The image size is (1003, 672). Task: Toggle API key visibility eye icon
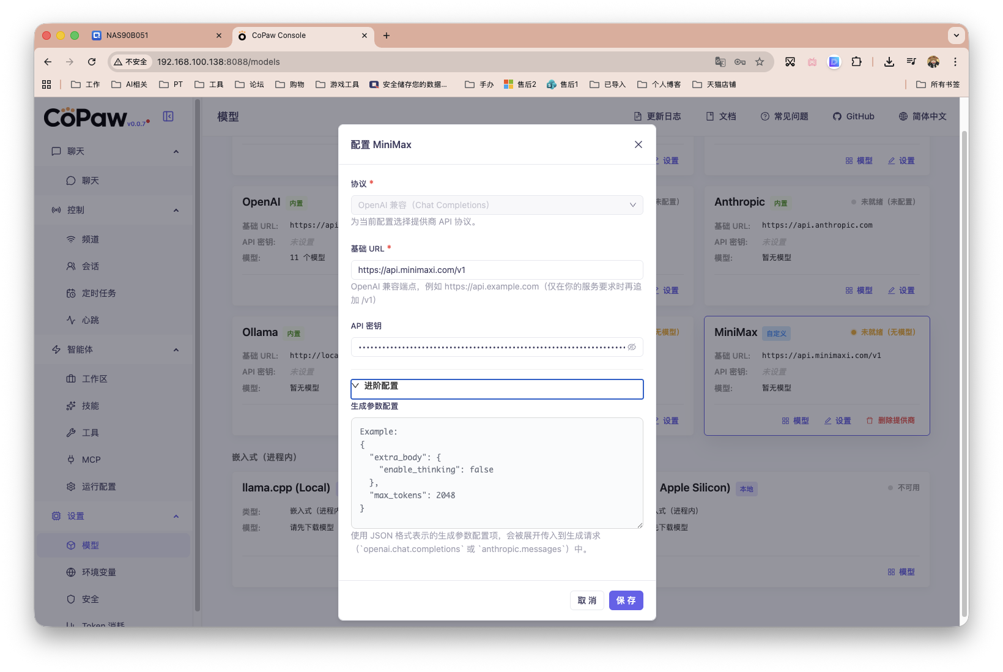pos(632,347)
